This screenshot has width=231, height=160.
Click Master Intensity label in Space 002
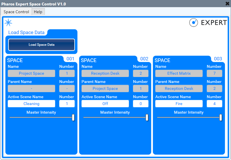click(x=115, y=112)
